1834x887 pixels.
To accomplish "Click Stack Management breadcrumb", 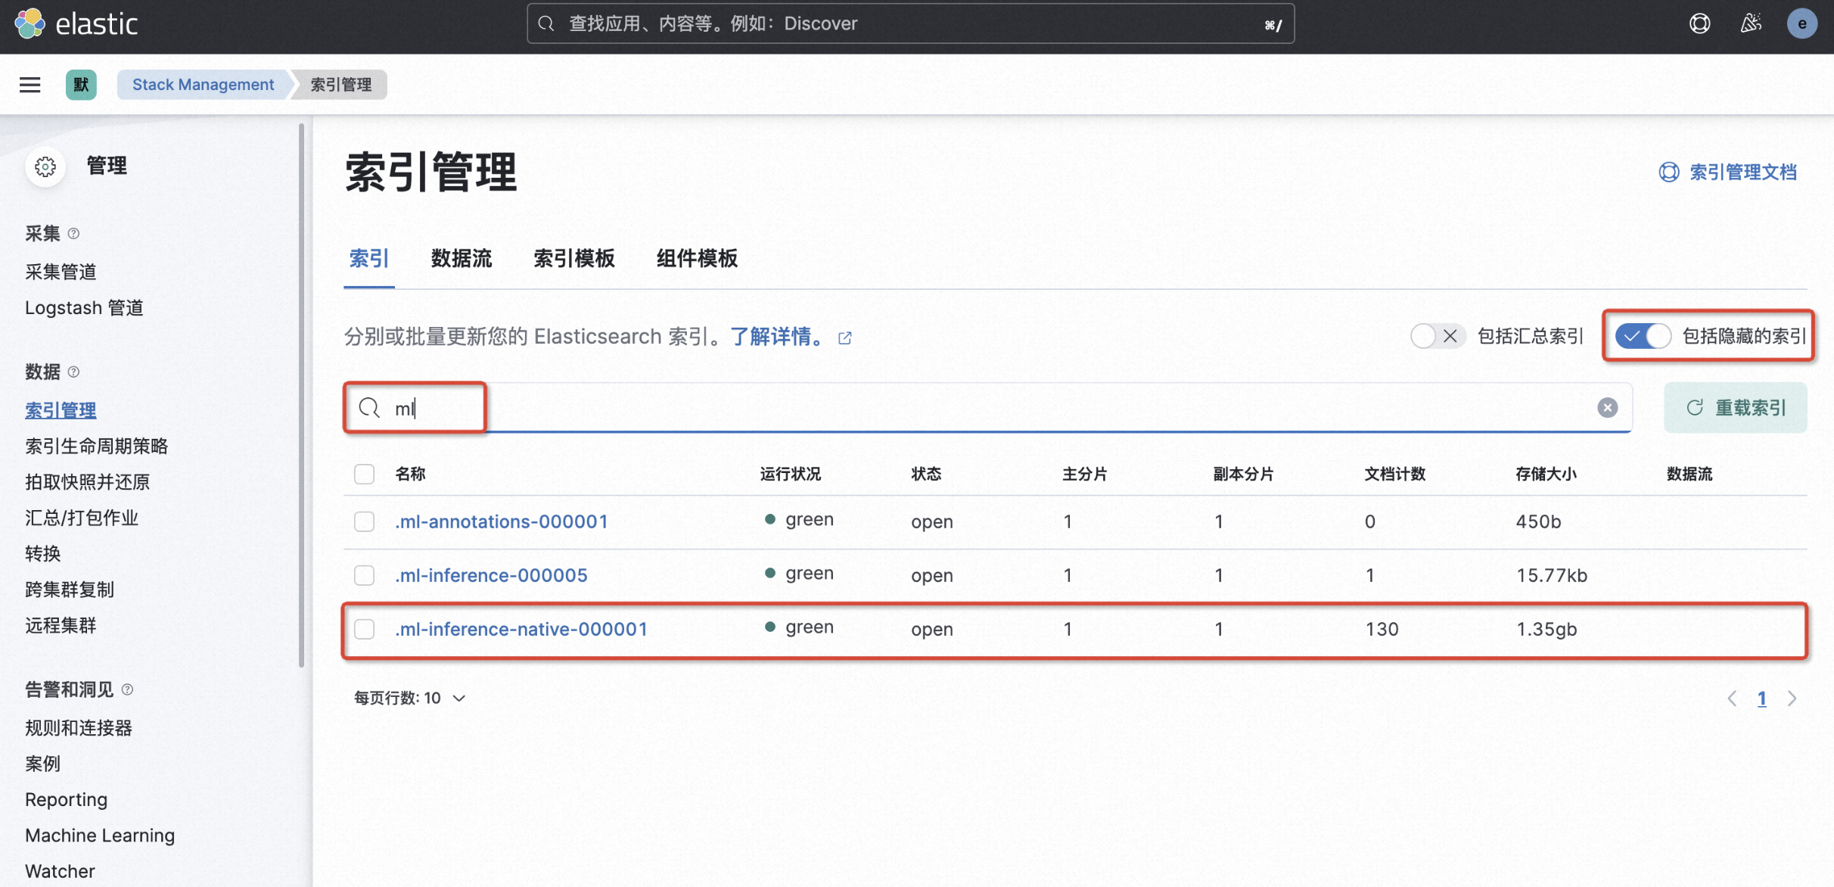I will [203, 85].
